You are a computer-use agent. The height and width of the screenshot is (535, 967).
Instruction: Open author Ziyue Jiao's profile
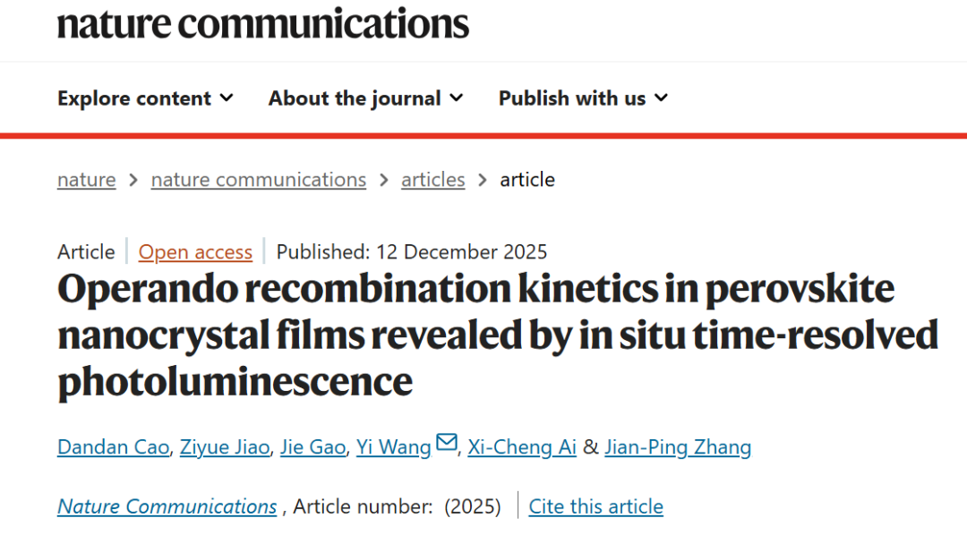coord(224,446)
